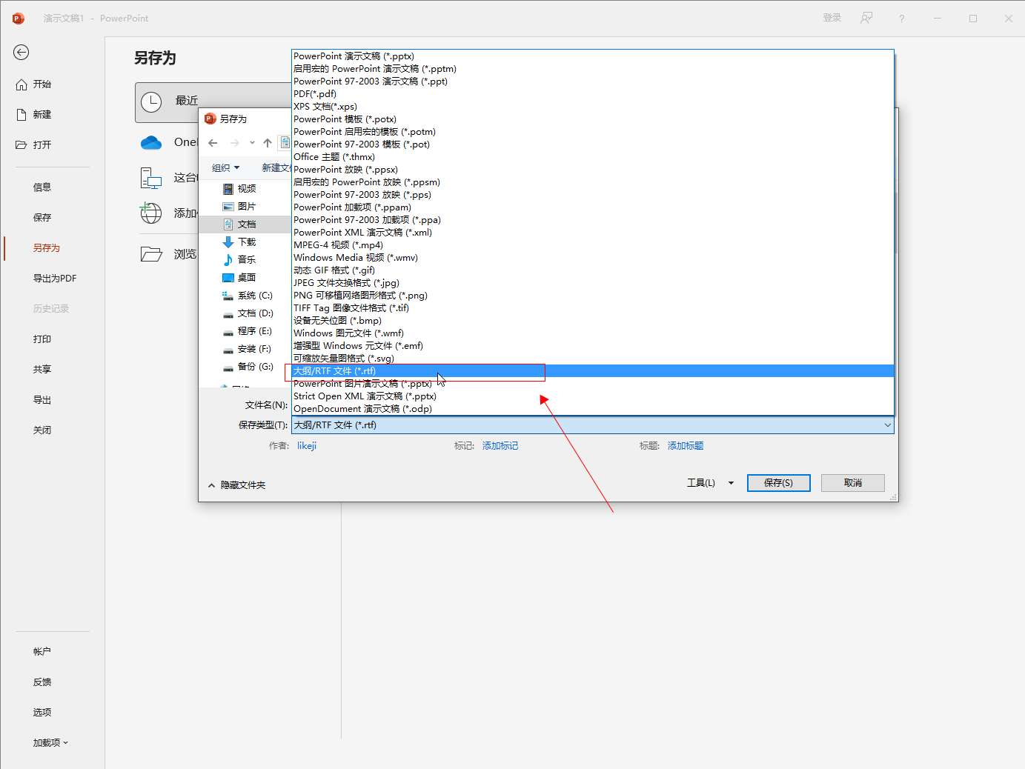Screen dimensions: 1025x769
Task: Select the 视频 folder in navigation tree
Action: 239,189
